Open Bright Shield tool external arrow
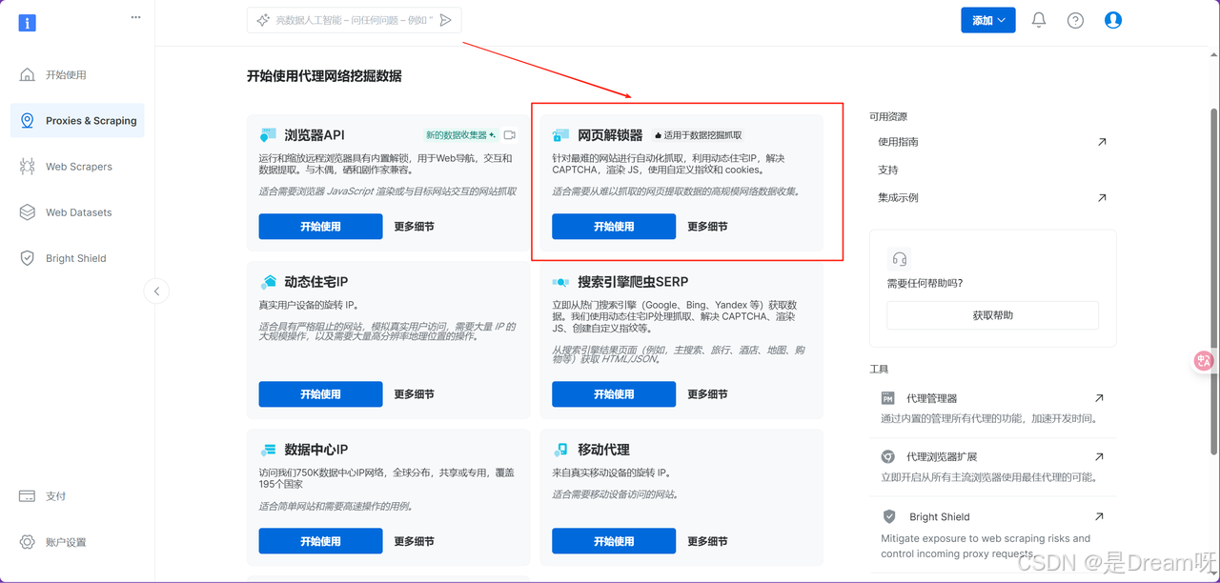 click(x=1099, y=516)
